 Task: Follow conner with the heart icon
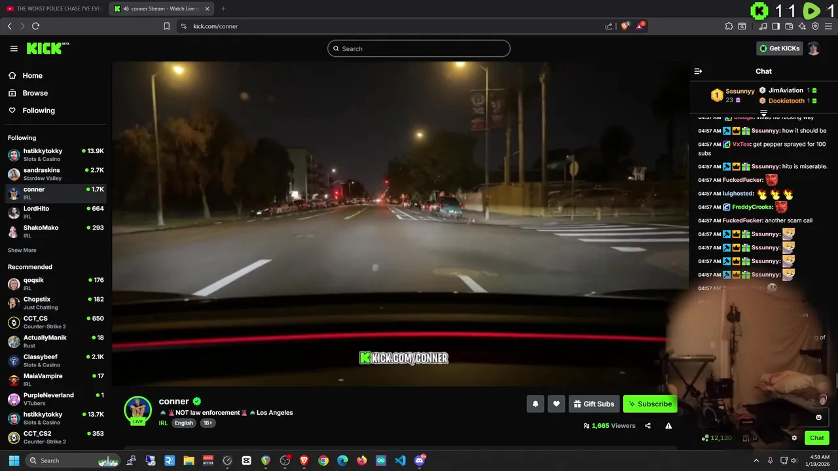point(556,404)
